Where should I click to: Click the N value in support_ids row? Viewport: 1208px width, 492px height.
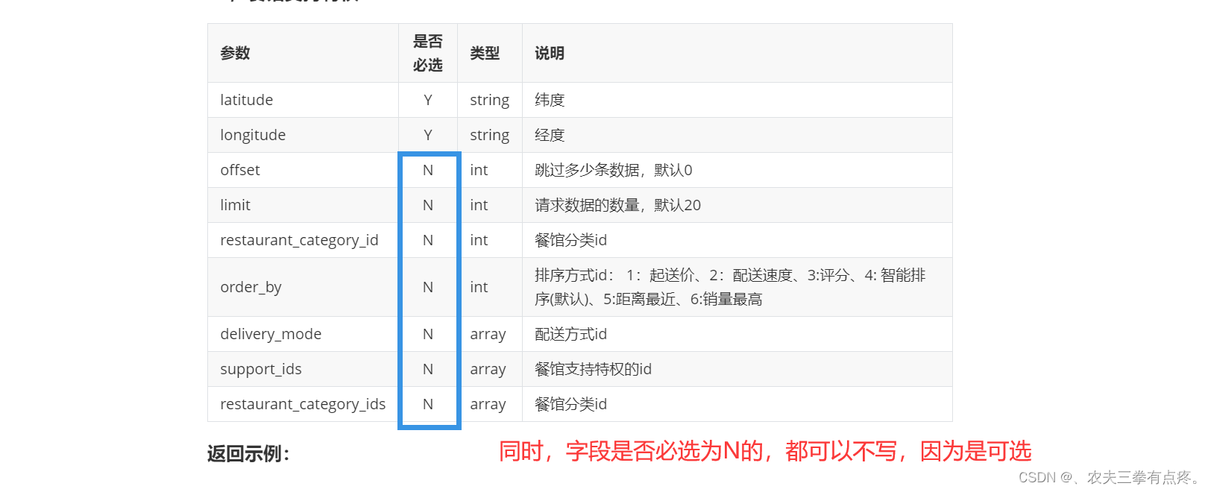click(428, 369)
